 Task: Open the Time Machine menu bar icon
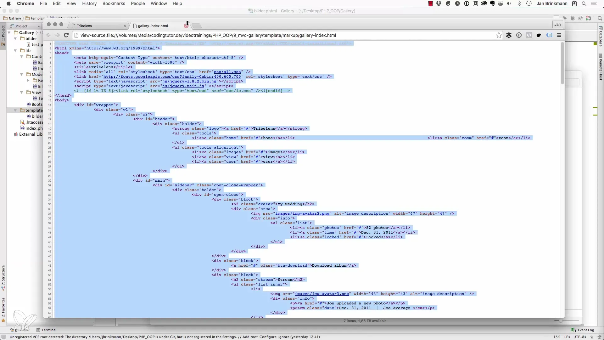tap(529, 3)
